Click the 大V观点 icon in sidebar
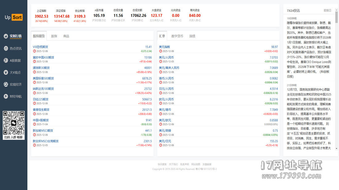The height and width of the screenshot is (190, 339). click(6, 73)
